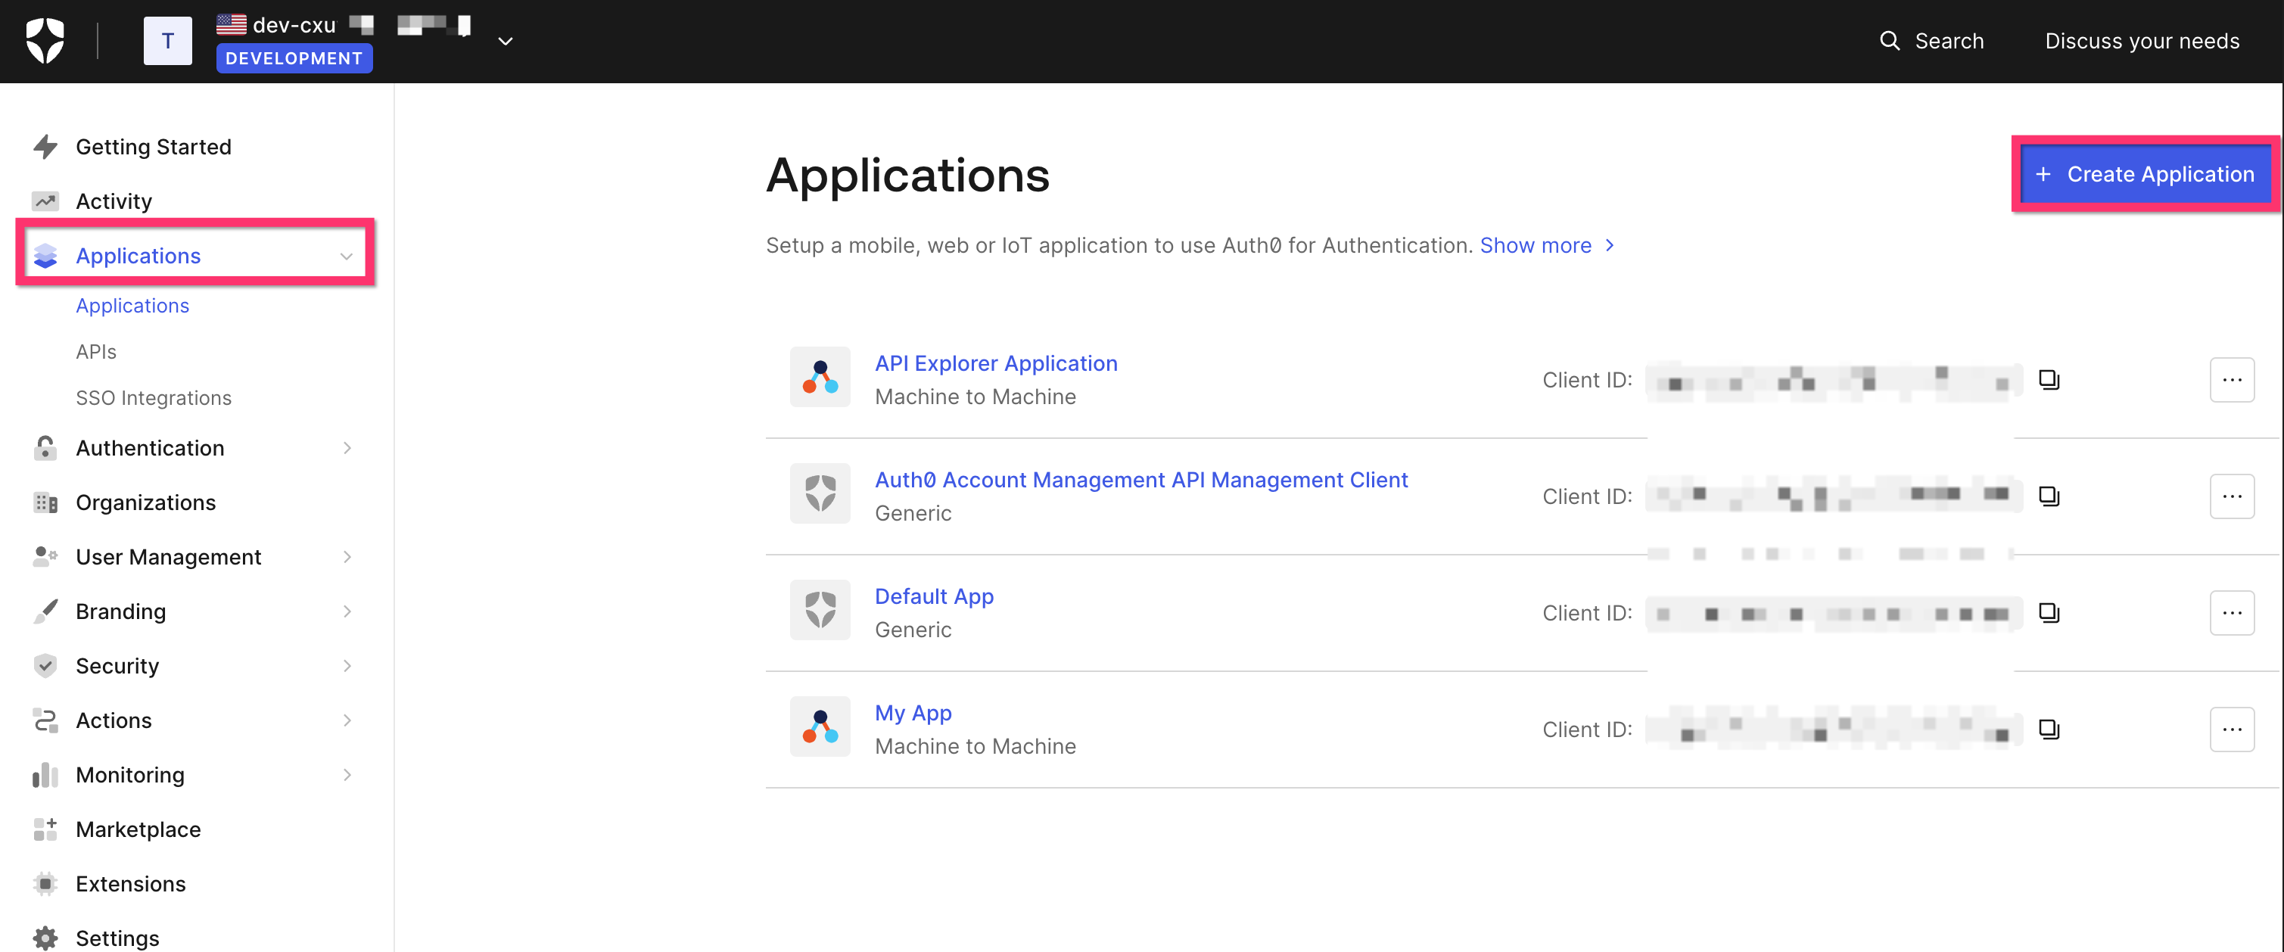Screen dimensions: 2284x952
Task: Click the tenant avatar letter T
Action: [167, 41]
